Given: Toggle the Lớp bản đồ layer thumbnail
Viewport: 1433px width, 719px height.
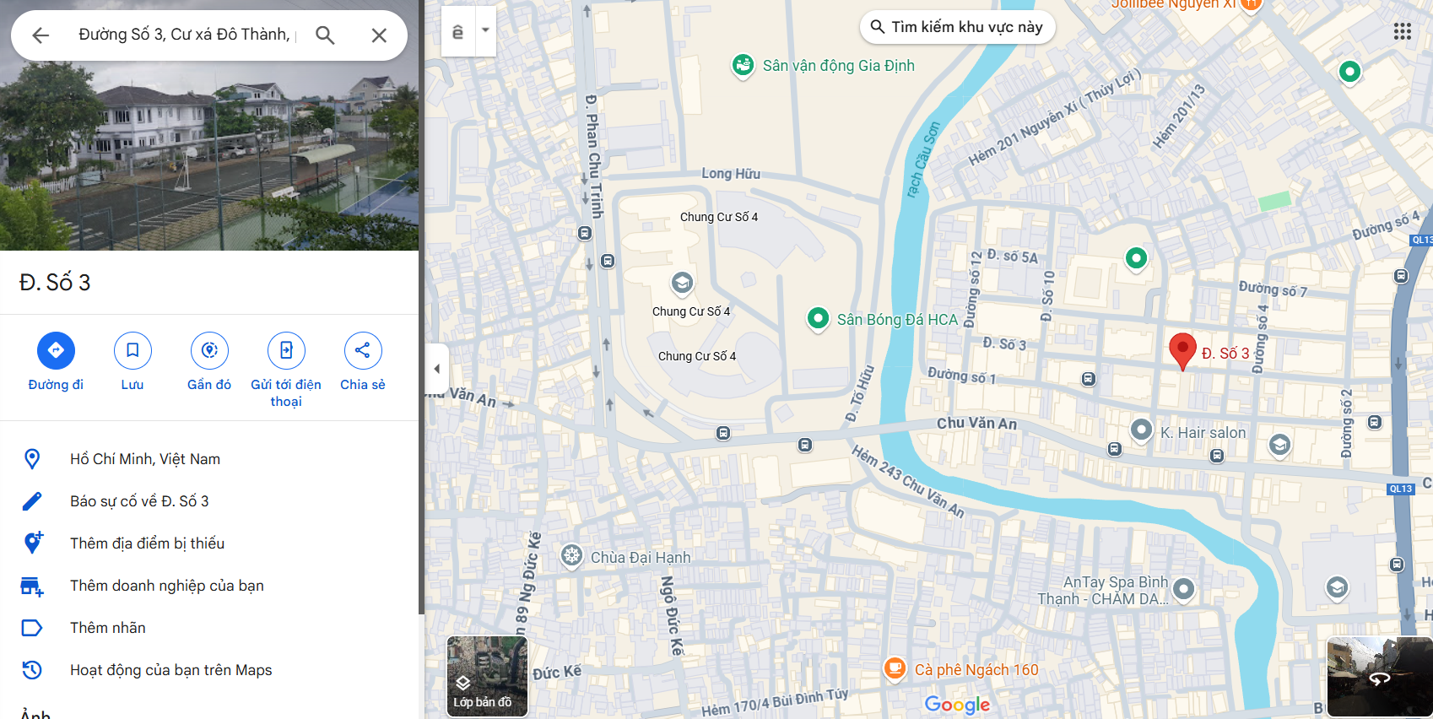Looking at the screenshot, I should [487, 676].
